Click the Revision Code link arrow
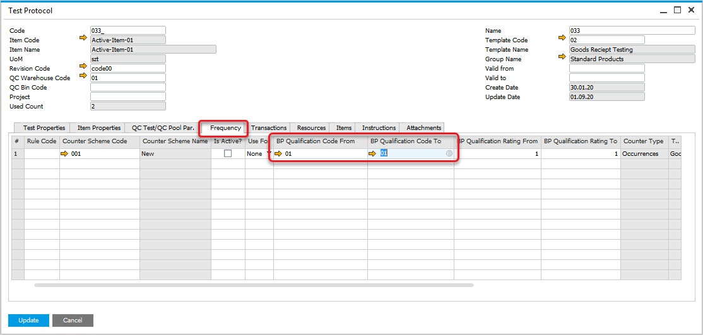The image size is (703, 335). click(x=83, y=66)
